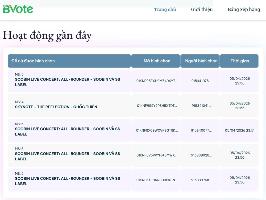The width and height of the screenshot is (266, 200).
Task: Click the Mã bình chọn column header
Action: (157, 61)
